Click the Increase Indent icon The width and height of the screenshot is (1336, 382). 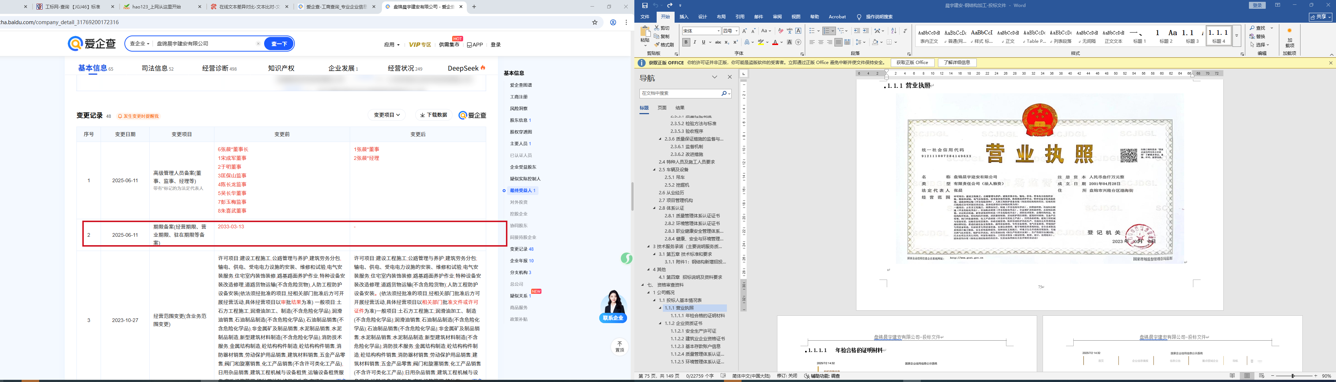(866, 31)
